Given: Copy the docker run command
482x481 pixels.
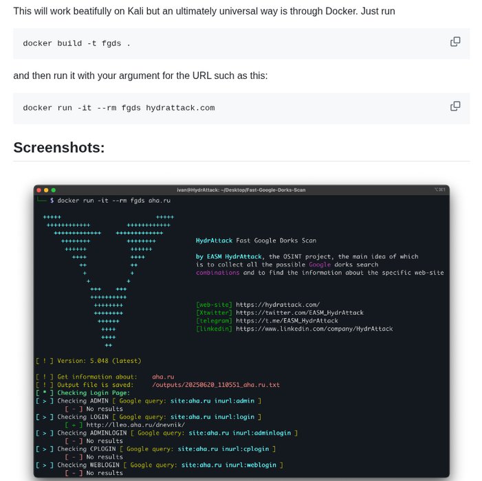Looking at the screenshot, I should (x=455, y=107).
